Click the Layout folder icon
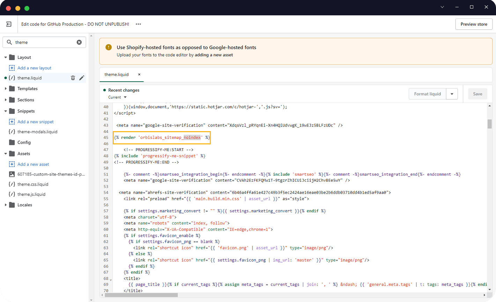 [12, 57]
